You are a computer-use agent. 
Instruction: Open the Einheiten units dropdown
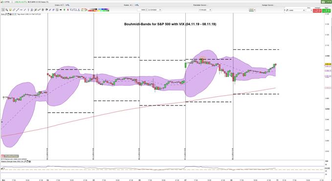click(155, 10)
